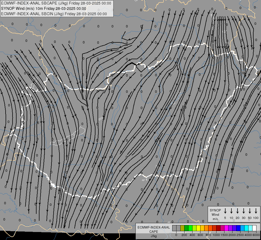261x240 pixels.
Task: Click the wind legend arrow above 100
Action: (x=256, y=211)
